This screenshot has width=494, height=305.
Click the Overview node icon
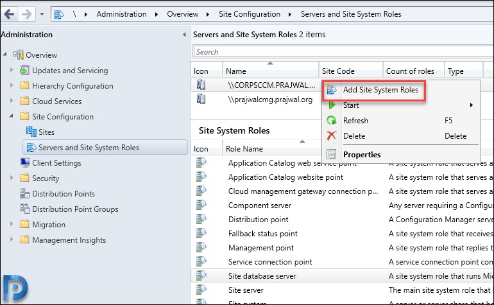[18, 55]
